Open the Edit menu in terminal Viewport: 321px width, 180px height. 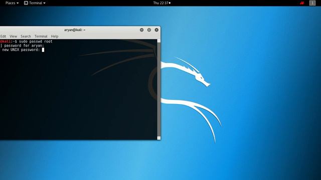[3, 36]
